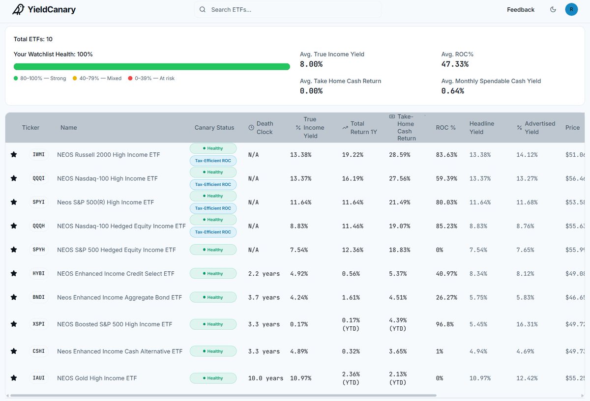
Task: Select NEOS Boosted S&P 500 High Income ETF
Action: [115, 324]
